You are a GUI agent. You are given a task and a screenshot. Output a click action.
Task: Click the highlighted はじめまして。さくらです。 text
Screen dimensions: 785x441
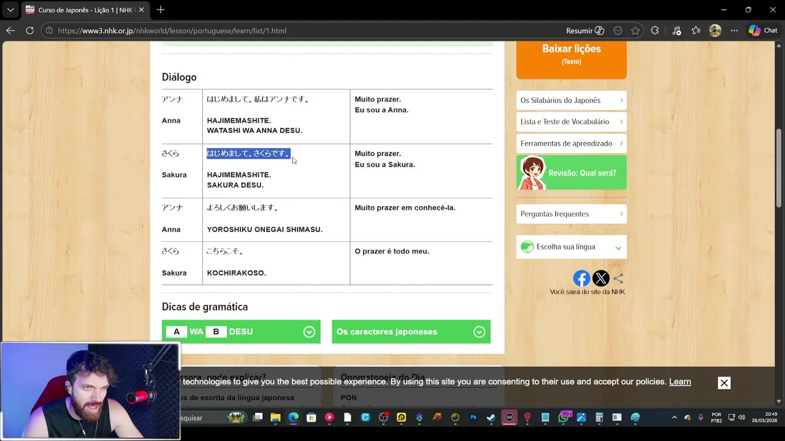pyautogui.click(x=248, y=153)
